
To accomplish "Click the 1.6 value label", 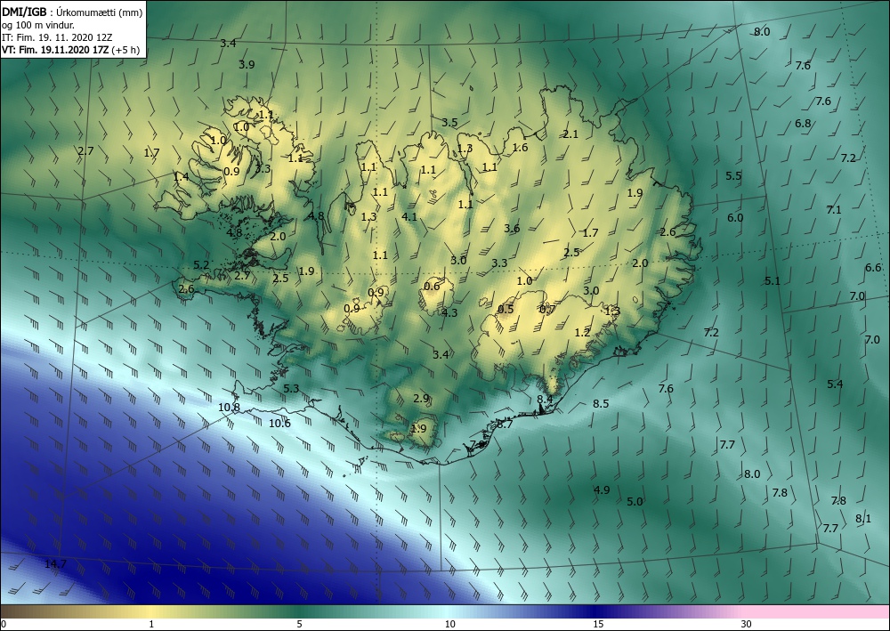I will tap(520, 148).
